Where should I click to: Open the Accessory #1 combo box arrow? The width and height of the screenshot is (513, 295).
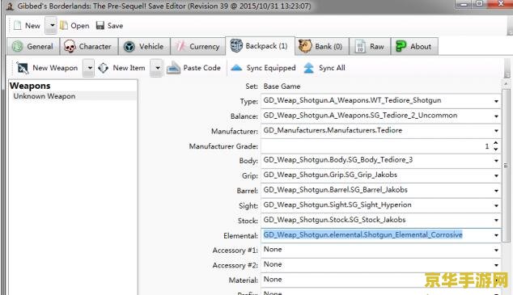coord(496,251)
